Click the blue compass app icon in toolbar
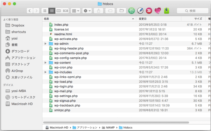Viewport: 211px width, 131px height. (140, 11)
